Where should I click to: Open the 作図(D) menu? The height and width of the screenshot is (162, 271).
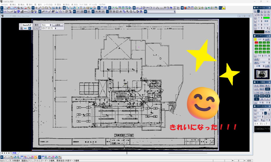[58, 5]
